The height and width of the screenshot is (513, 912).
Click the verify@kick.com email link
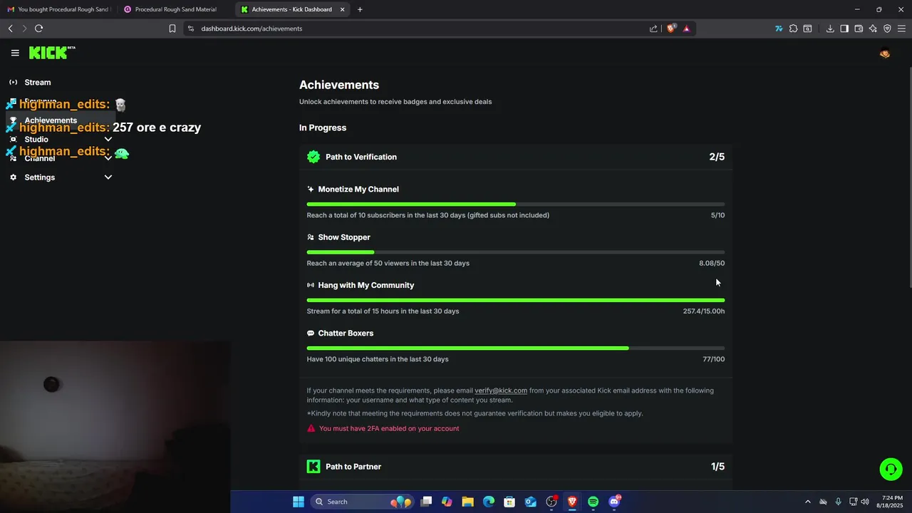tap(501, 390)
